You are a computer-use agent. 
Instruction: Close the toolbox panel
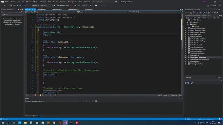pos(22,10)
